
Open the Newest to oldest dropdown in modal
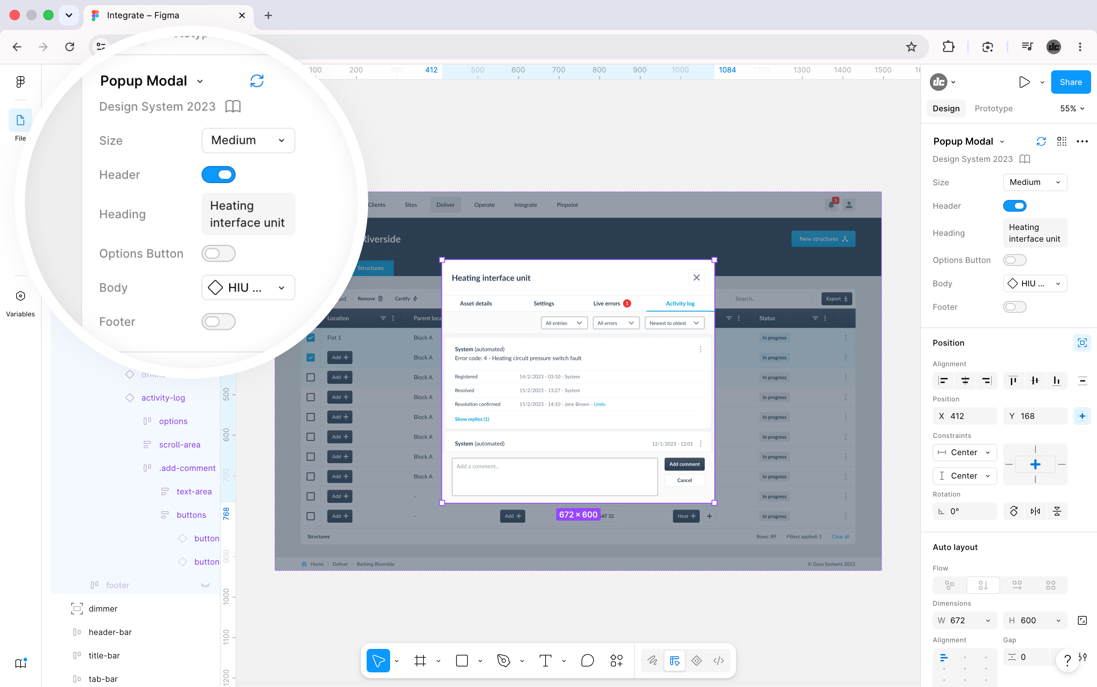pos(675,323)
